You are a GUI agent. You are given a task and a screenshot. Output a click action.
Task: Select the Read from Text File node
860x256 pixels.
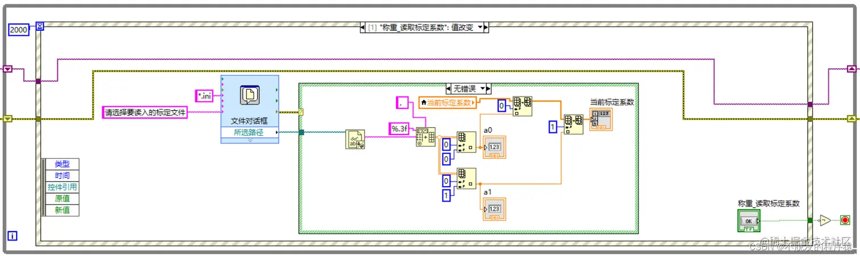pyautogui.click(x=355, y=139)
